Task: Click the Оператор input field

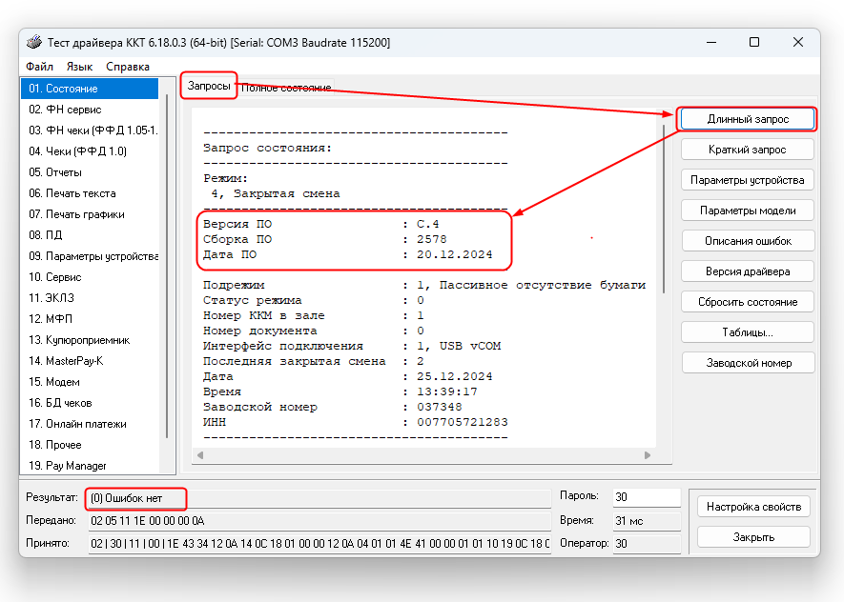Action: click(646, 543)
